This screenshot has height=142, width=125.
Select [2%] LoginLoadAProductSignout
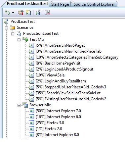[64, 69]
